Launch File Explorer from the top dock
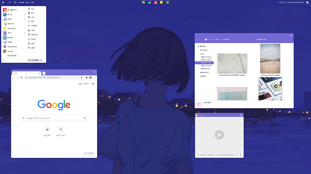The height and width of the screenshot is (174, 311). coord(143,2)
